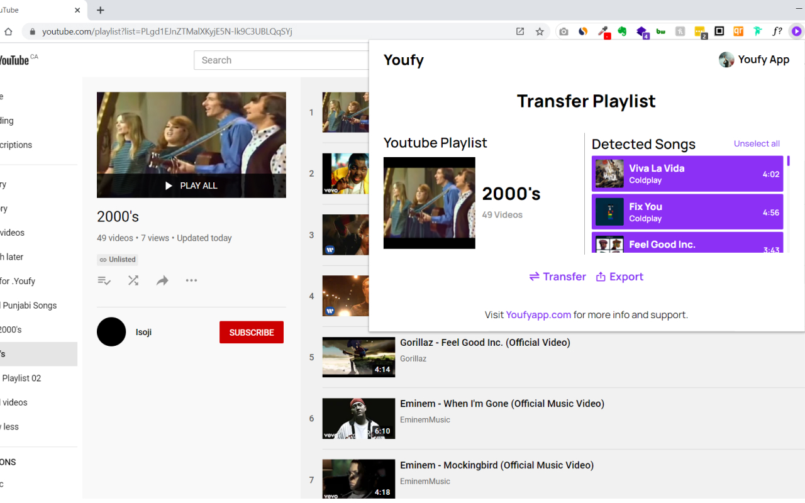Open the purple extension with badge 4
This screenshot has height=503, width=805.
pos(642,31)
